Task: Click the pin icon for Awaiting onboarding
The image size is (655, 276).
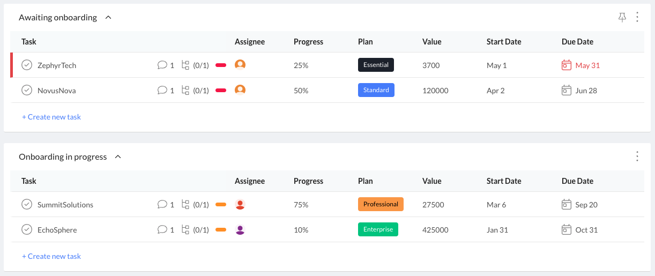Action: [622, 18]
